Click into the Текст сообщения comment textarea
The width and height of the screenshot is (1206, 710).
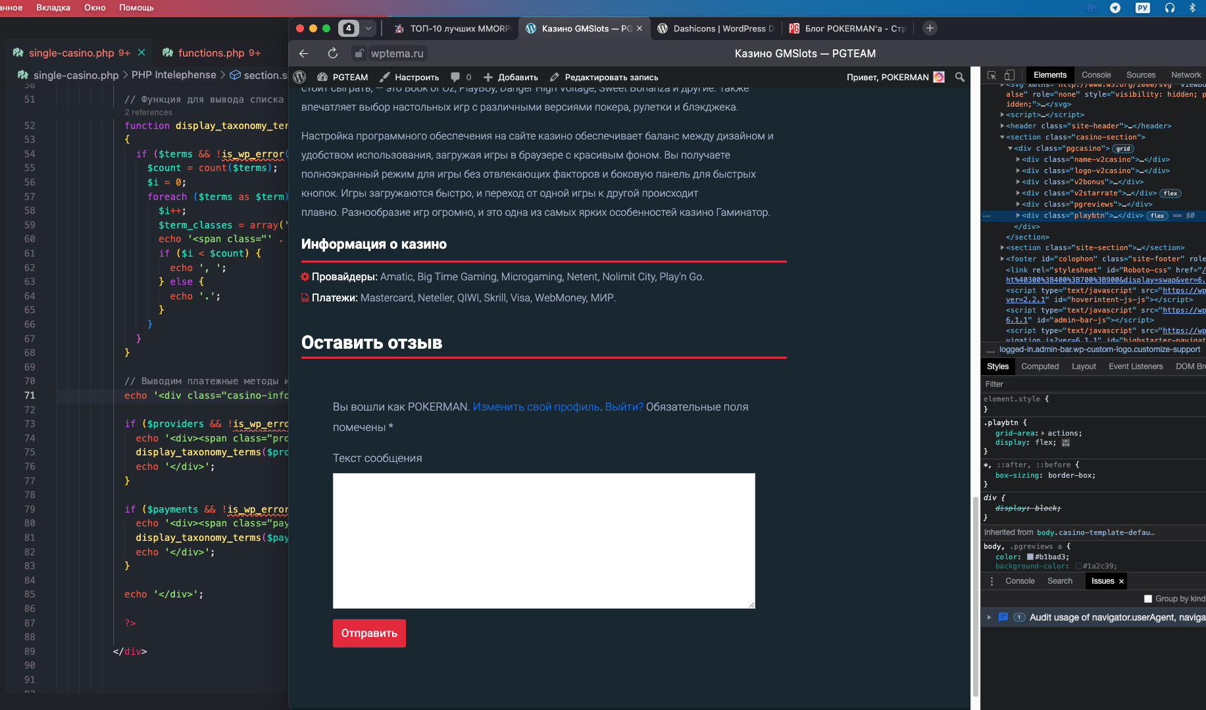coord(543,540)
